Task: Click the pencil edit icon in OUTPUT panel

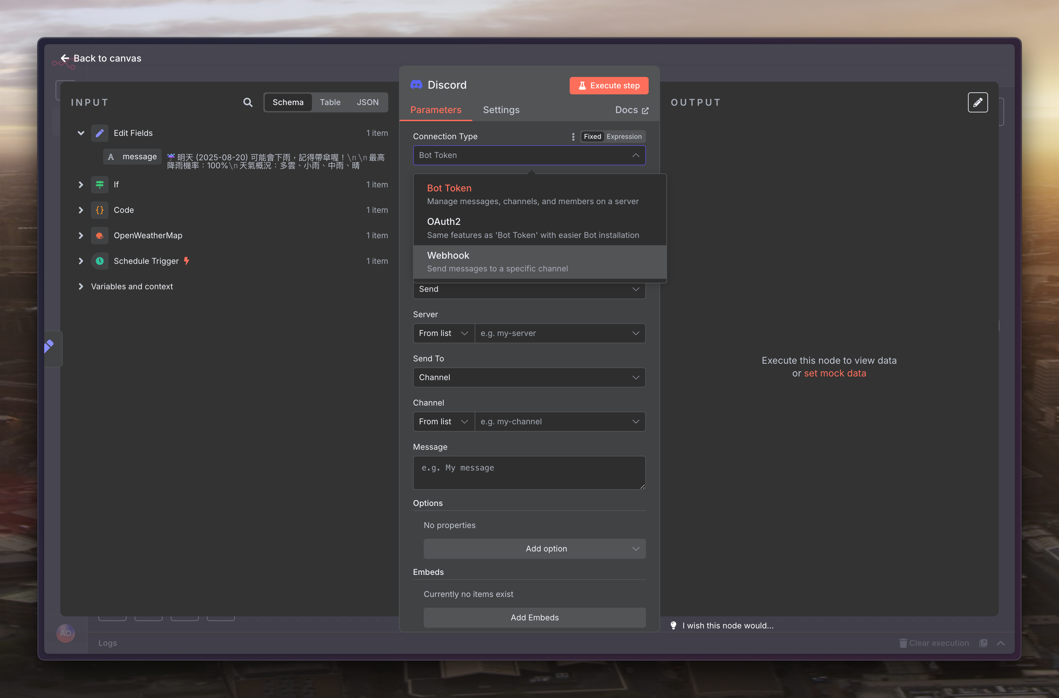Action: point(978,102)
